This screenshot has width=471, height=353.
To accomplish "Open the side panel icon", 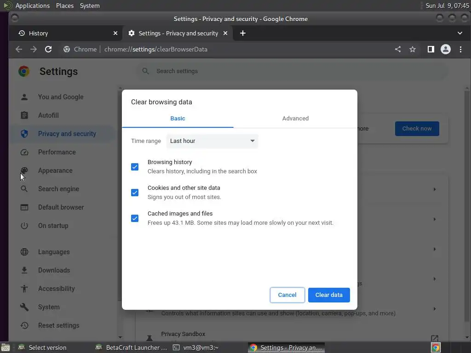I will (431, 49).
